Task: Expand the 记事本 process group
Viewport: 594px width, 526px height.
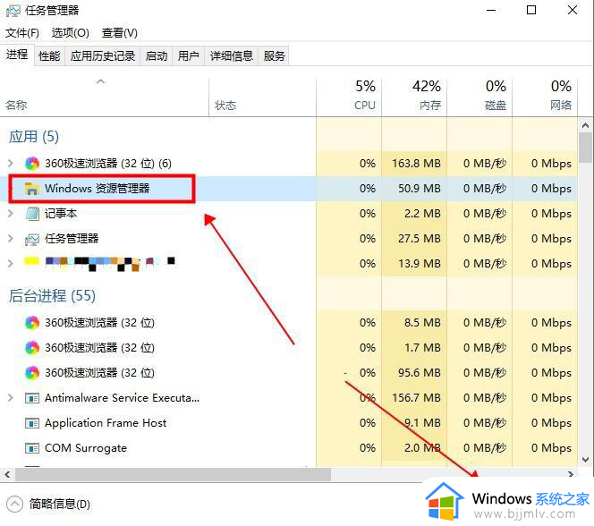Action: [x=11, y=214]
